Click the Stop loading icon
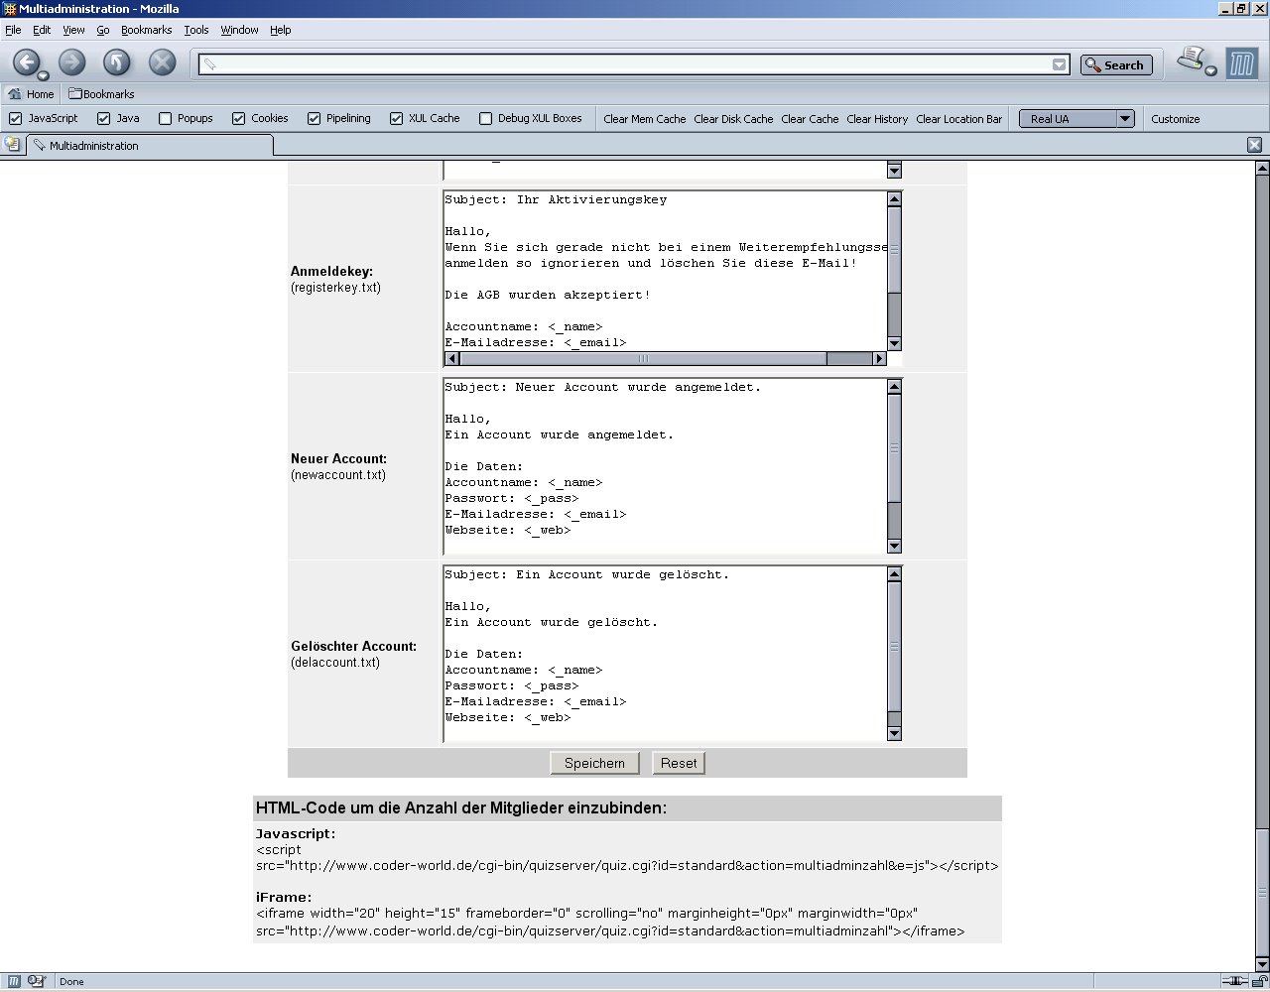Screen dimensions: 1270x992 pos(163,62)
